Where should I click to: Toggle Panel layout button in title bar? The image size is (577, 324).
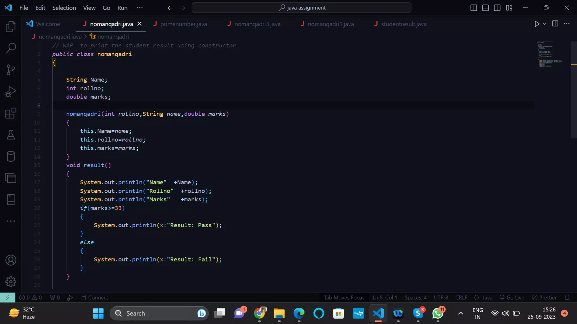485,8
